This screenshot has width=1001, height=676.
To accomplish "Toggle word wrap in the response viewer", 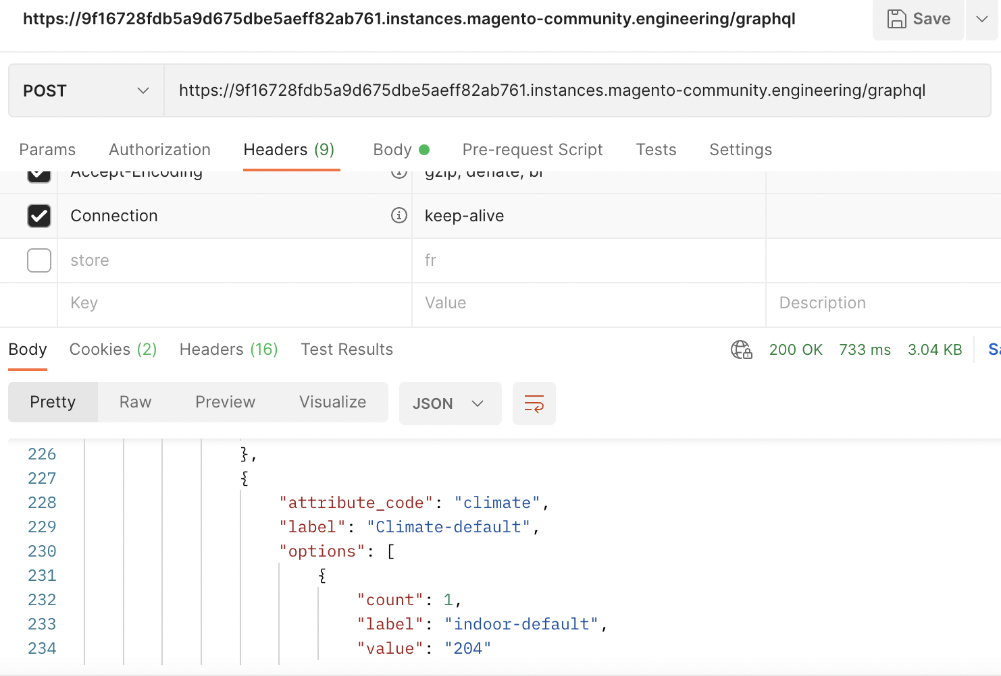I will (534, 403).
